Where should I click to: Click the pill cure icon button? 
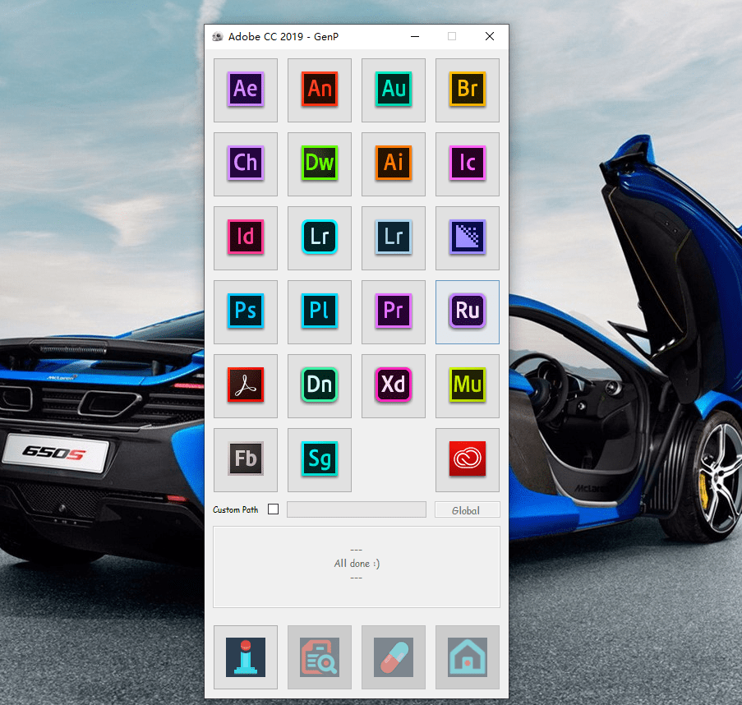tap(394, 657)
